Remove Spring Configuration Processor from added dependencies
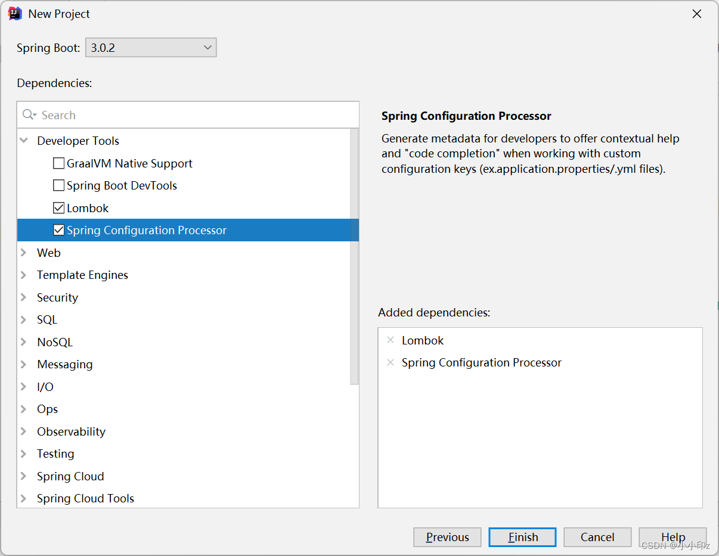Screen dimensions: 719x556 click(391, 362)
